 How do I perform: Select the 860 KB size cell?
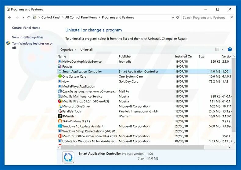(215, 61)
